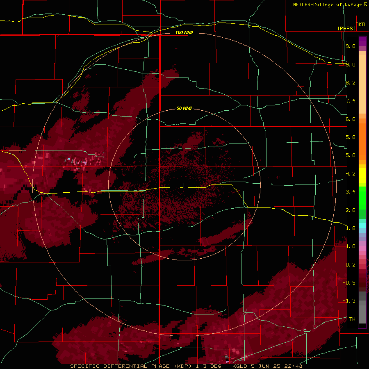Click the DKD product label

click(360, 25)
